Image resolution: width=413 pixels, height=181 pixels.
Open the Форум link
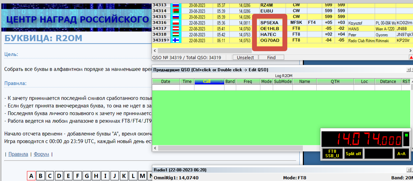tap(42, 154)
